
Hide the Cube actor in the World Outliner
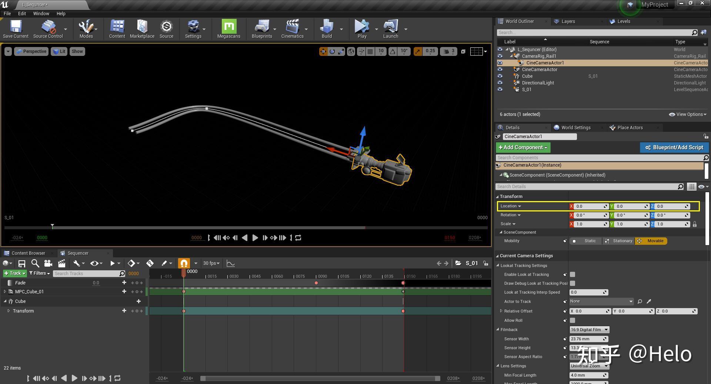[x=500, y=76]
